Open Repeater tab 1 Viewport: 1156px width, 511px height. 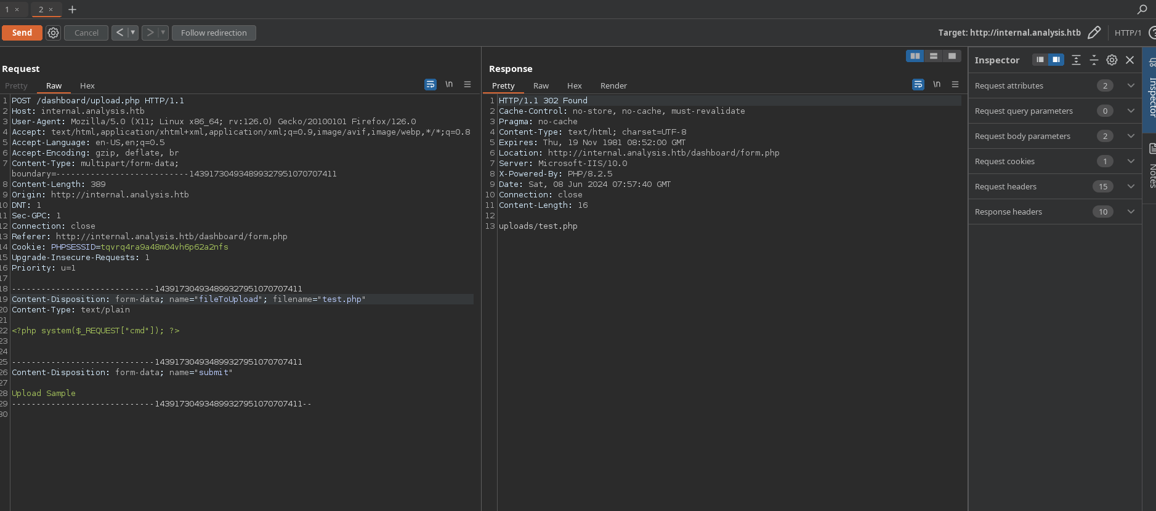point(7,10)
